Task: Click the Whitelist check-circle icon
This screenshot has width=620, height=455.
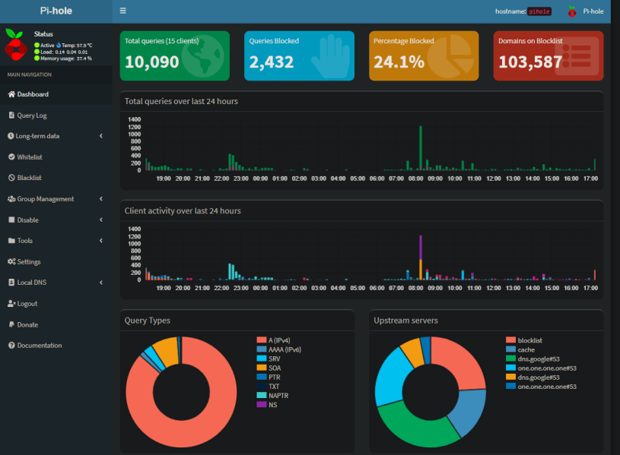Action: pyautogui.click(x=11, y=157)
